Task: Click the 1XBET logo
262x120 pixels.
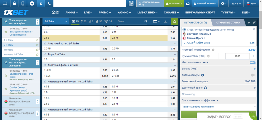Action: (16, 13)
